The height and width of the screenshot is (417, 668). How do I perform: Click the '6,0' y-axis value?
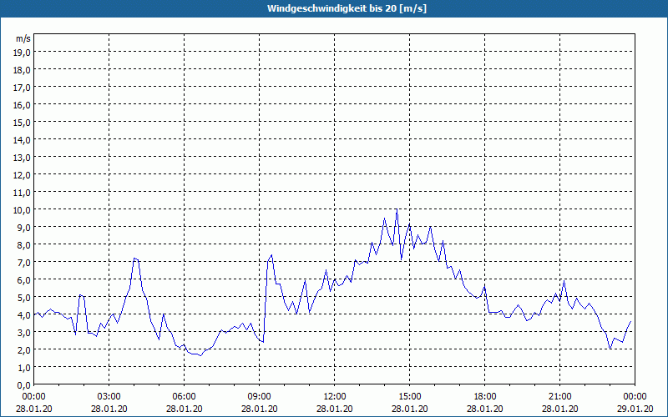(x=24, y=279)
